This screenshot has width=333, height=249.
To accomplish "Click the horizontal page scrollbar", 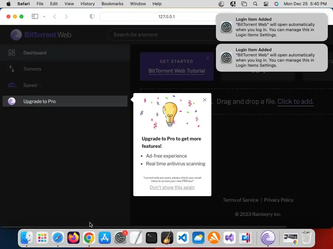I will [x=143, y=227].
